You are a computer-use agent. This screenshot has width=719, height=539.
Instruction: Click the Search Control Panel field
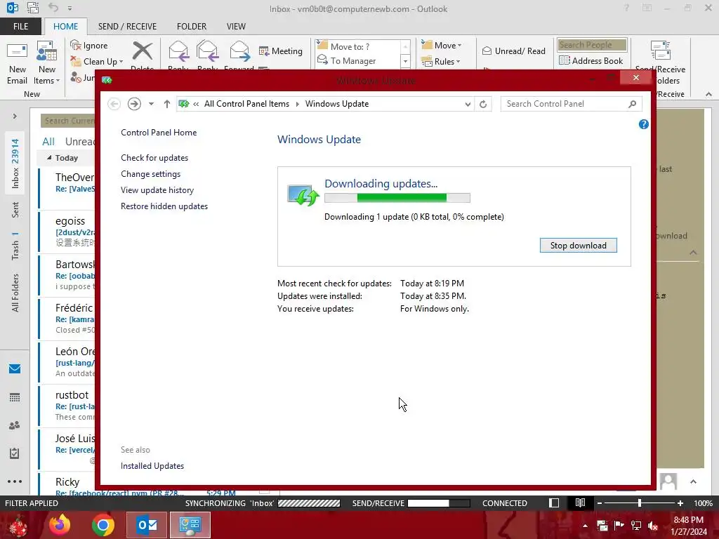571,104
